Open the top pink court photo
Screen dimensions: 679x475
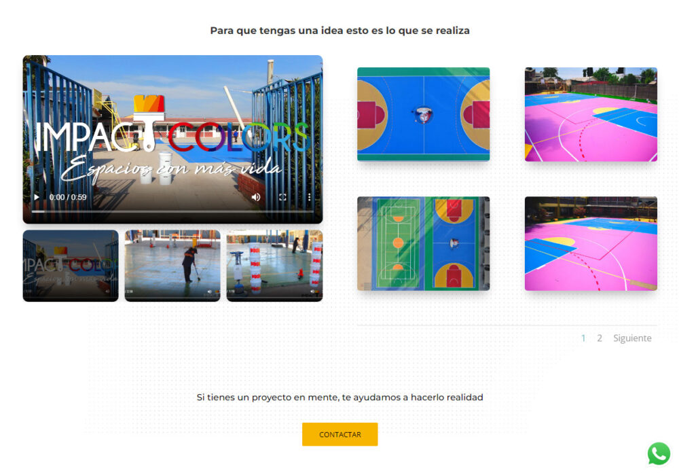591,114
